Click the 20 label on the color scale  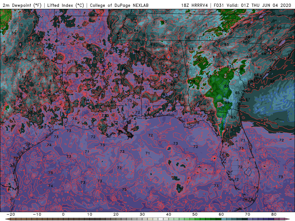point(116,214)
